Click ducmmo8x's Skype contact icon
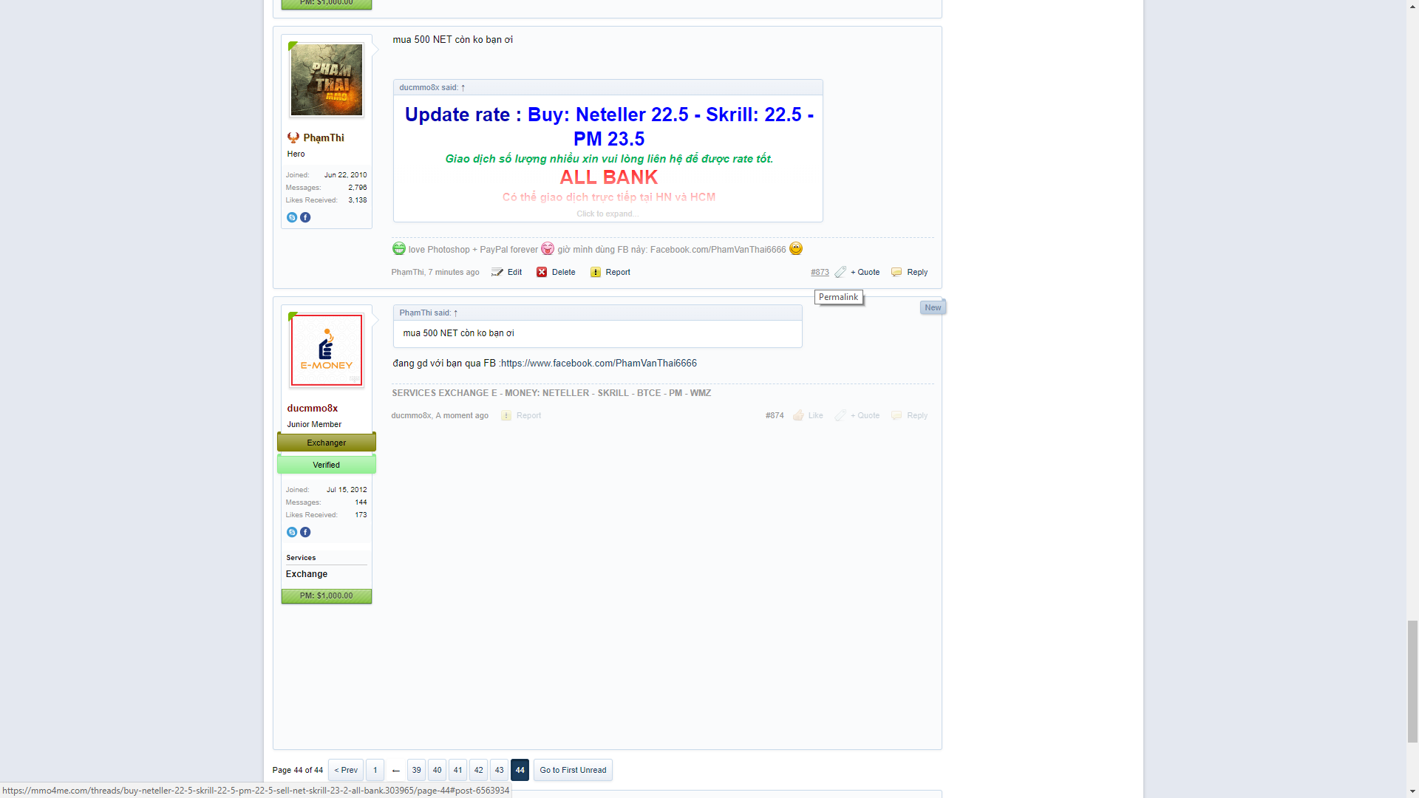The image size is (1419, 798). click(292, 532)
